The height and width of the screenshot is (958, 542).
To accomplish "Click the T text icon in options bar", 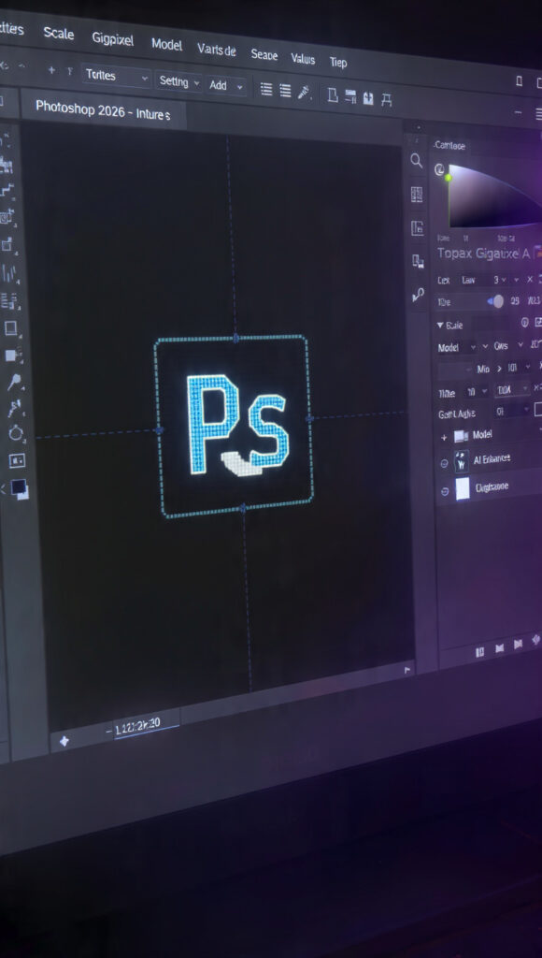I will point(69,71).
